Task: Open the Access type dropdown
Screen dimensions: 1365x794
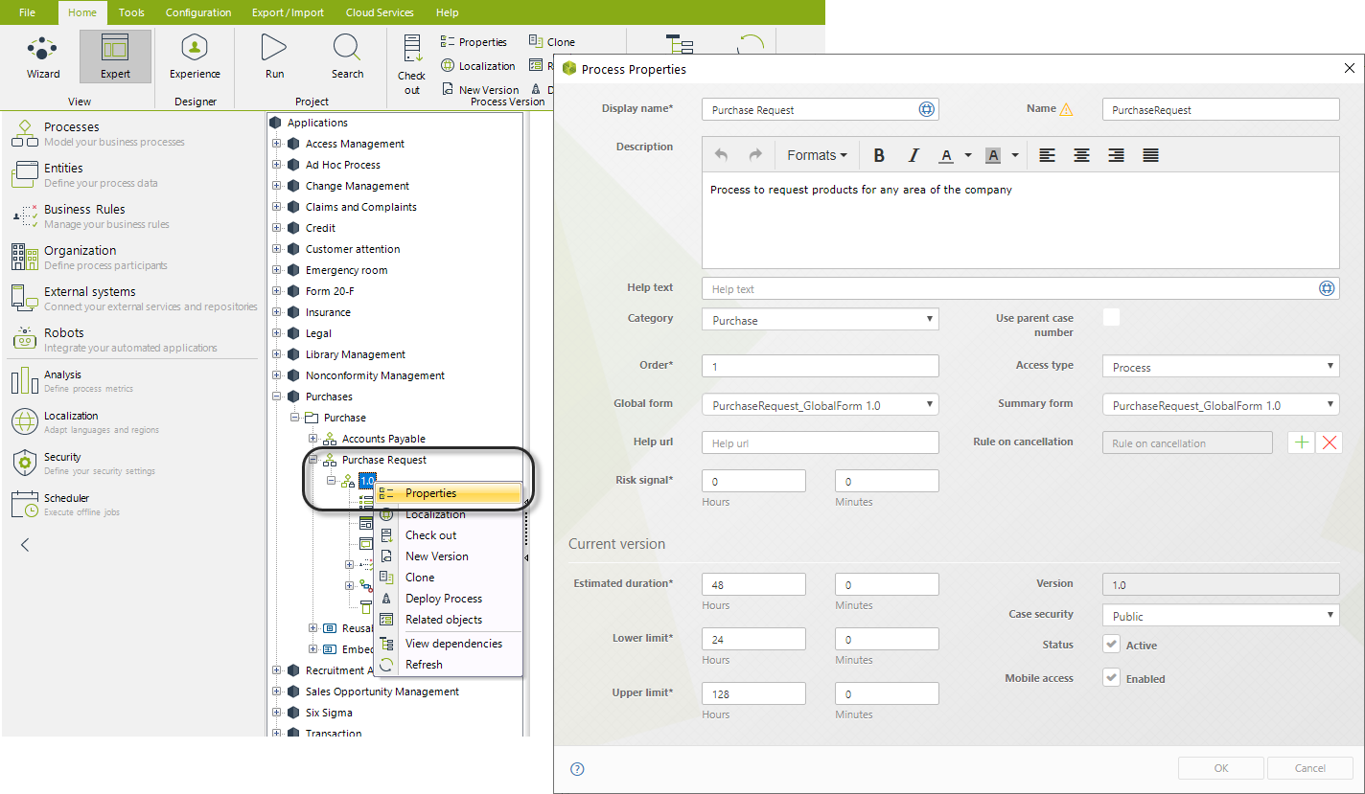Action: point(1221,367)
